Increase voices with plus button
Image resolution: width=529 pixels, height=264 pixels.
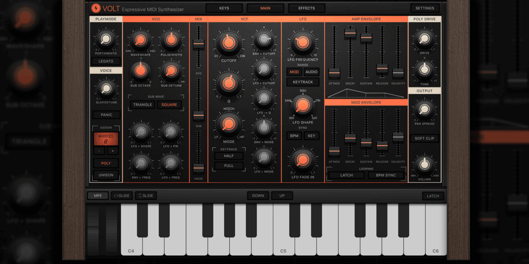pyautogui.click(x=113, y=151)
